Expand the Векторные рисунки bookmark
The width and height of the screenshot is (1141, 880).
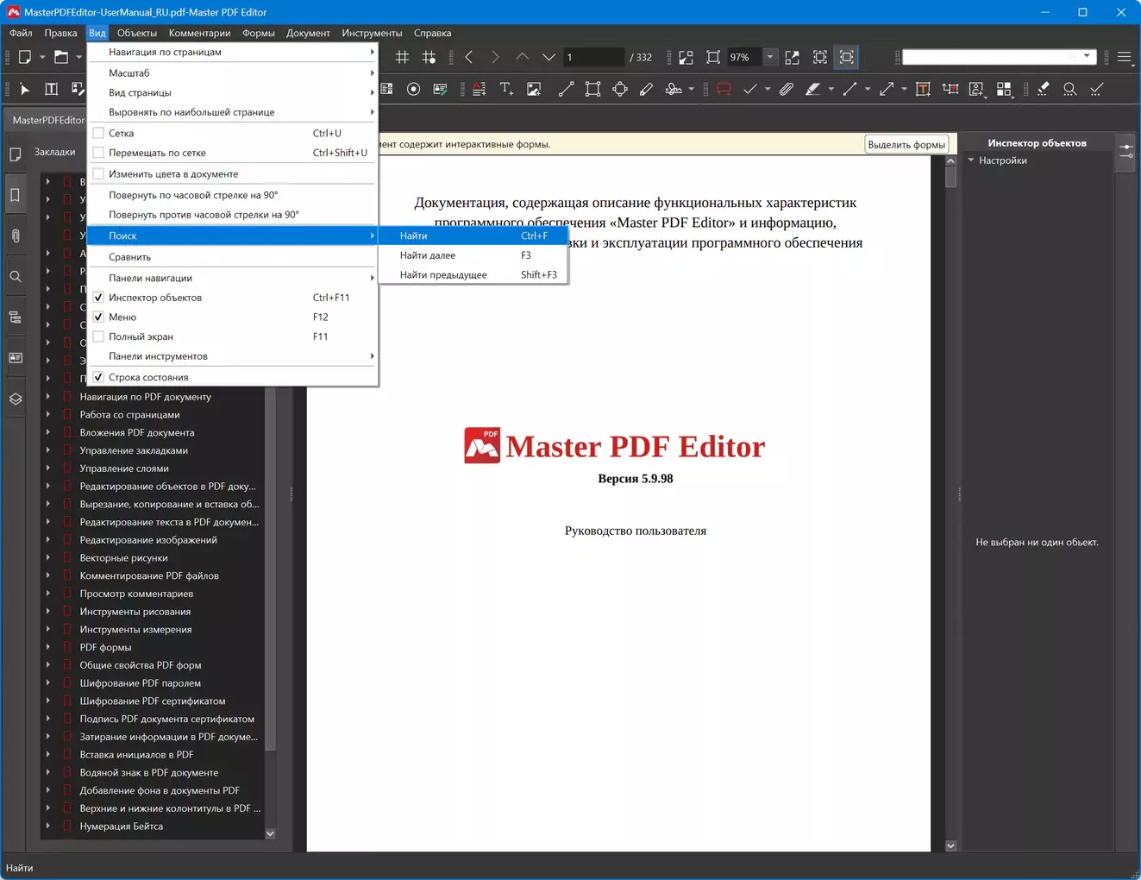click(x=48, y=558)
